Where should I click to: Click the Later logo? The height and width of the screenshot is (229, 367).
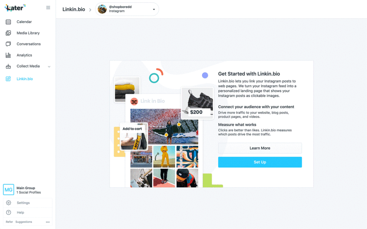click(x=15, y=8)
